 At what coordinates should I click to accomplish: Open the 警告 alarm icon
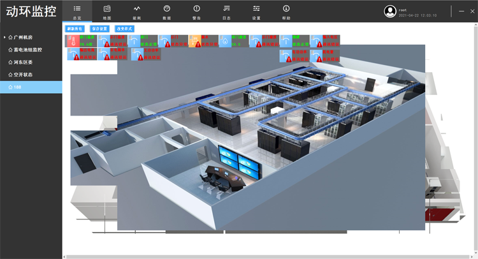196,11
